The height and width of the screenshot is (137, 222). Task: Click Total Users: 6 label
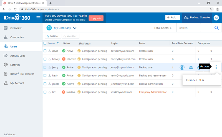point(163,28)
